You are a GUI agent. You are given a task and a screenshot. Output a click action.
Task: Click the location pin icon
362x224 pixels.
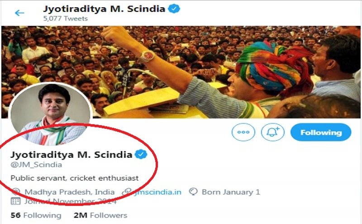[x=17, y=192]
